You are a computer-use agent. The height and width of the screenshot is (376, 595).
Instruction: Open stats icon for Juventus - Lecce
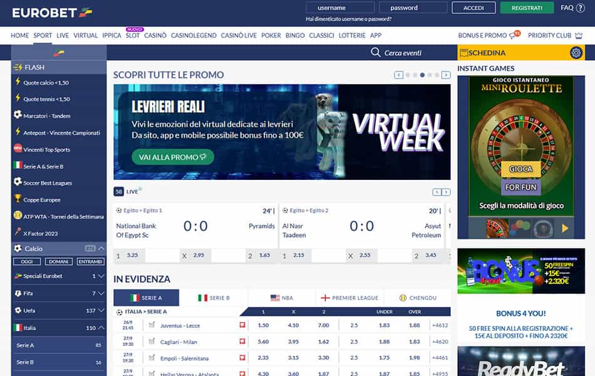pyautogui.click(x=152, y=325)
